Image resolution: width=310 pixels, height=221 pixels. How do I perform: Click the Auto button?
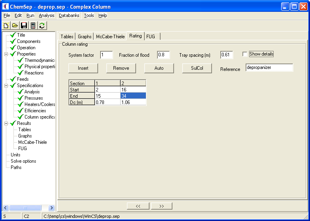pyautogui.click(x=159, y=68)
